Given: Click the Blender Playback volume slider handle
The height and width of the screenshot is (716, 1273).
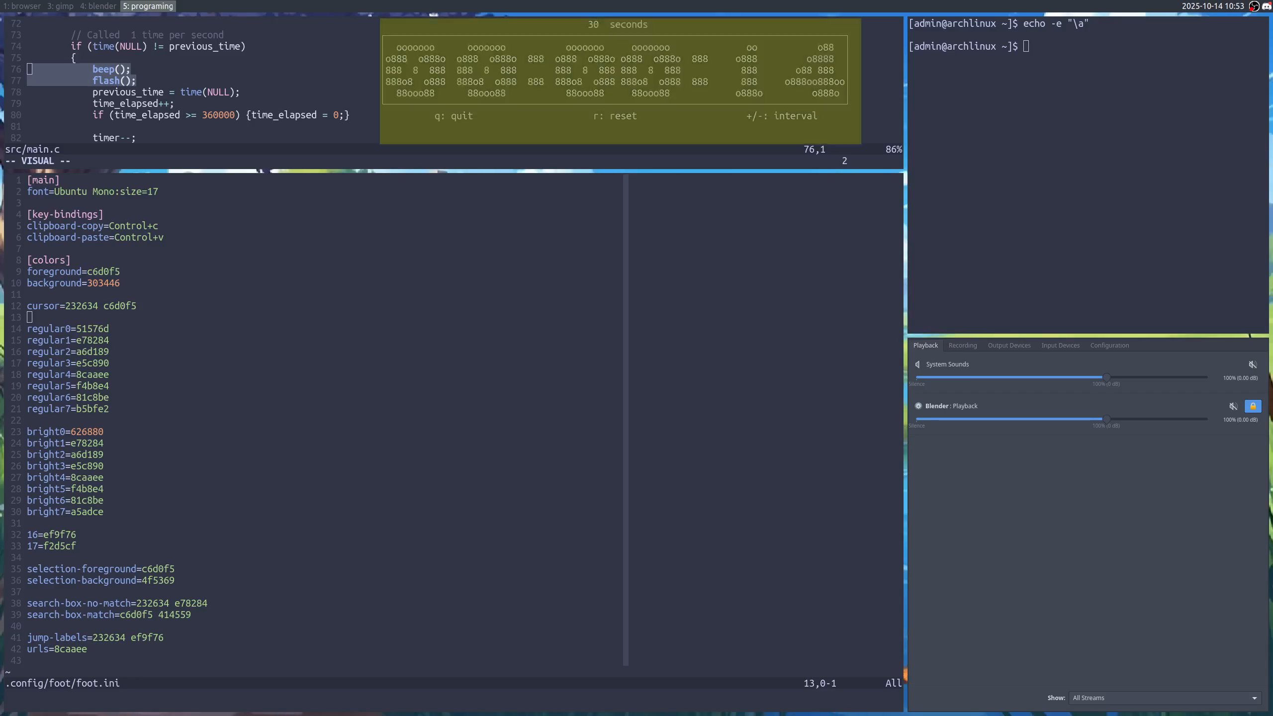Looking at the screenshot, I should pyautogui.click(x=1106, y=419).
